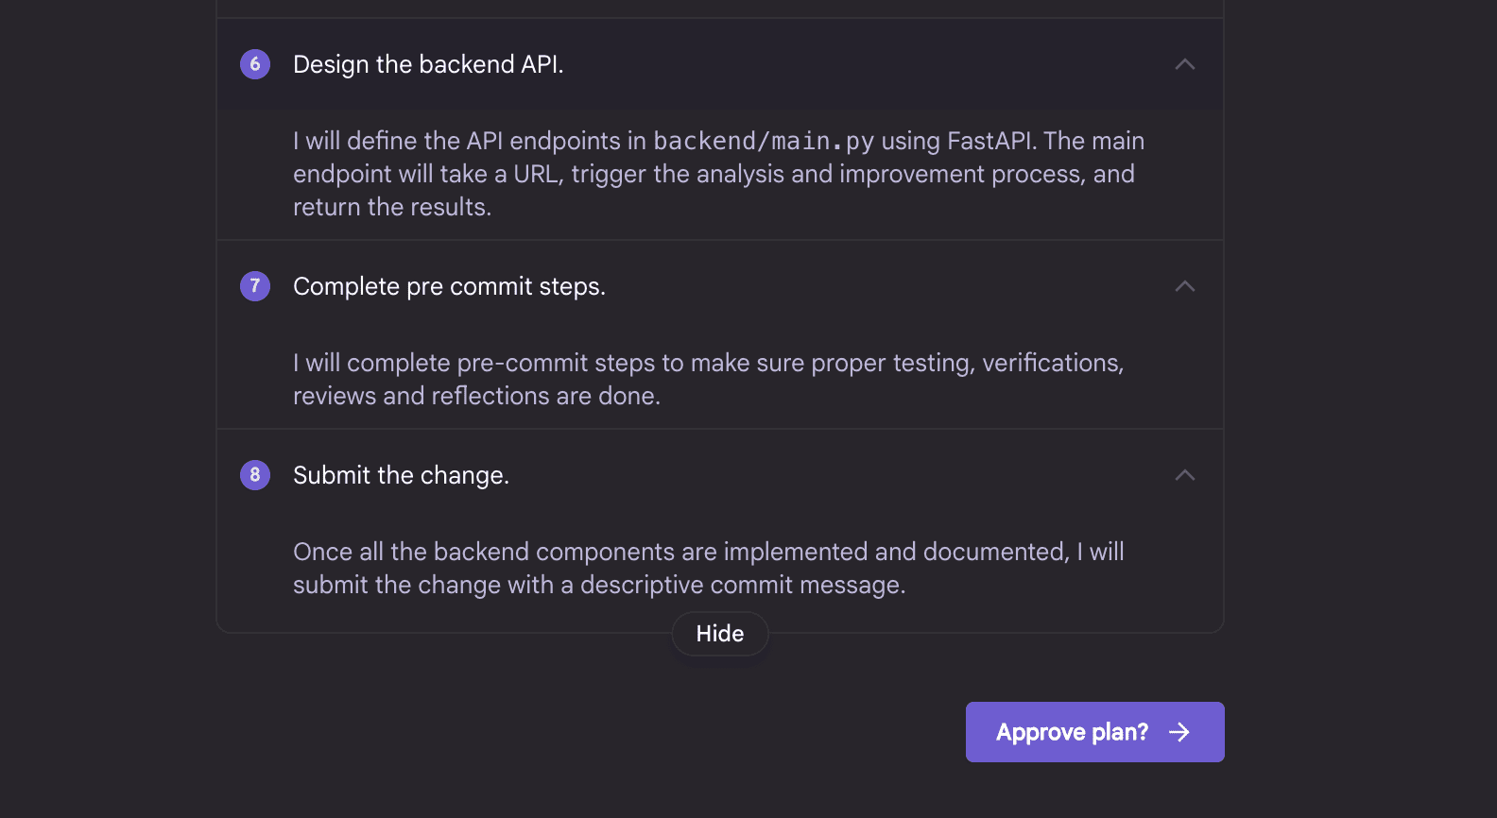Click the chevron beside Submit the change
1497x818 pixels.
[x=1184, y=475]
